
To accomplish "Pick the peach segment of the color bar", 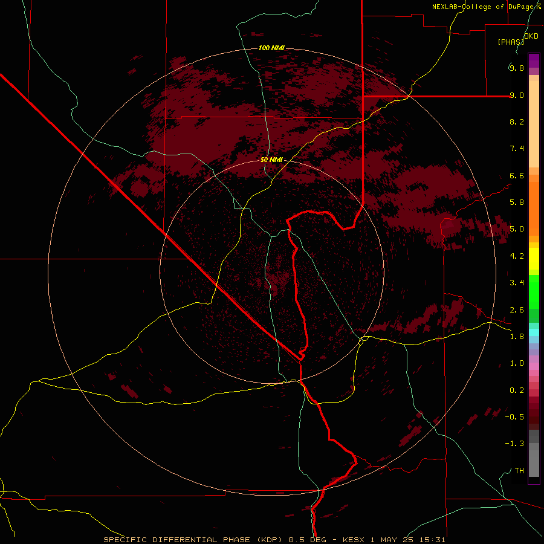I will pyautogui.click(x=534, y=124).
